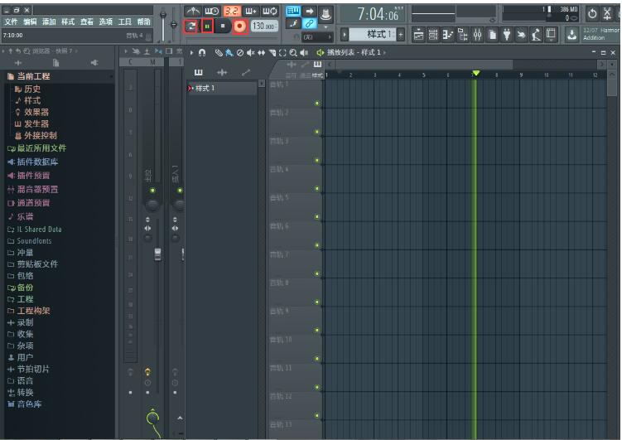622x440 pixels.
Task: Select the playlist playback speaker tool
Action: point(304,52)
